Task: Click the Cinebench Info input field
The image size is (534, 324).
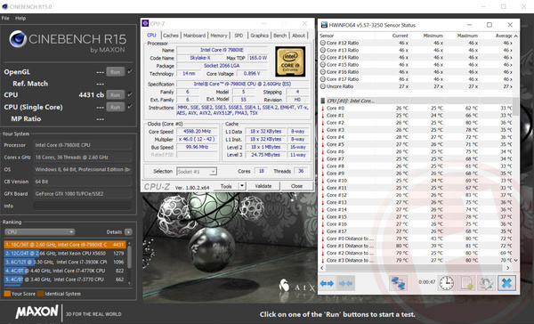Action: [x=83, y=206]
